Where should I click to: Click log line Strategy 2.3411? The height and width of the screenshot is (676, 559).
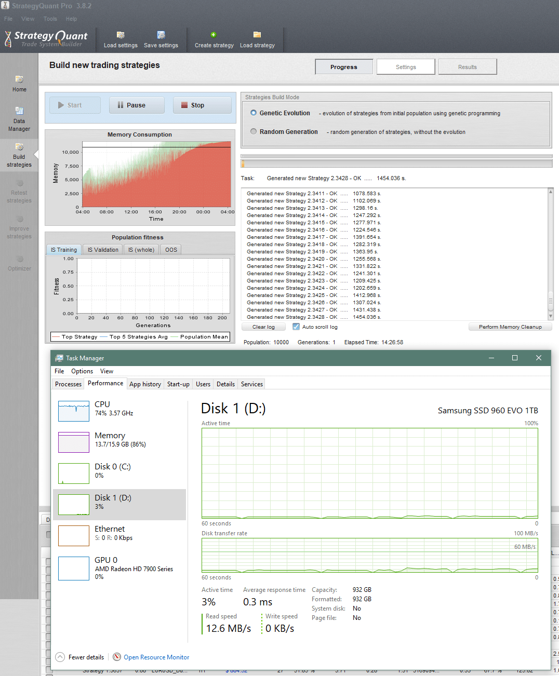[314, 193]
